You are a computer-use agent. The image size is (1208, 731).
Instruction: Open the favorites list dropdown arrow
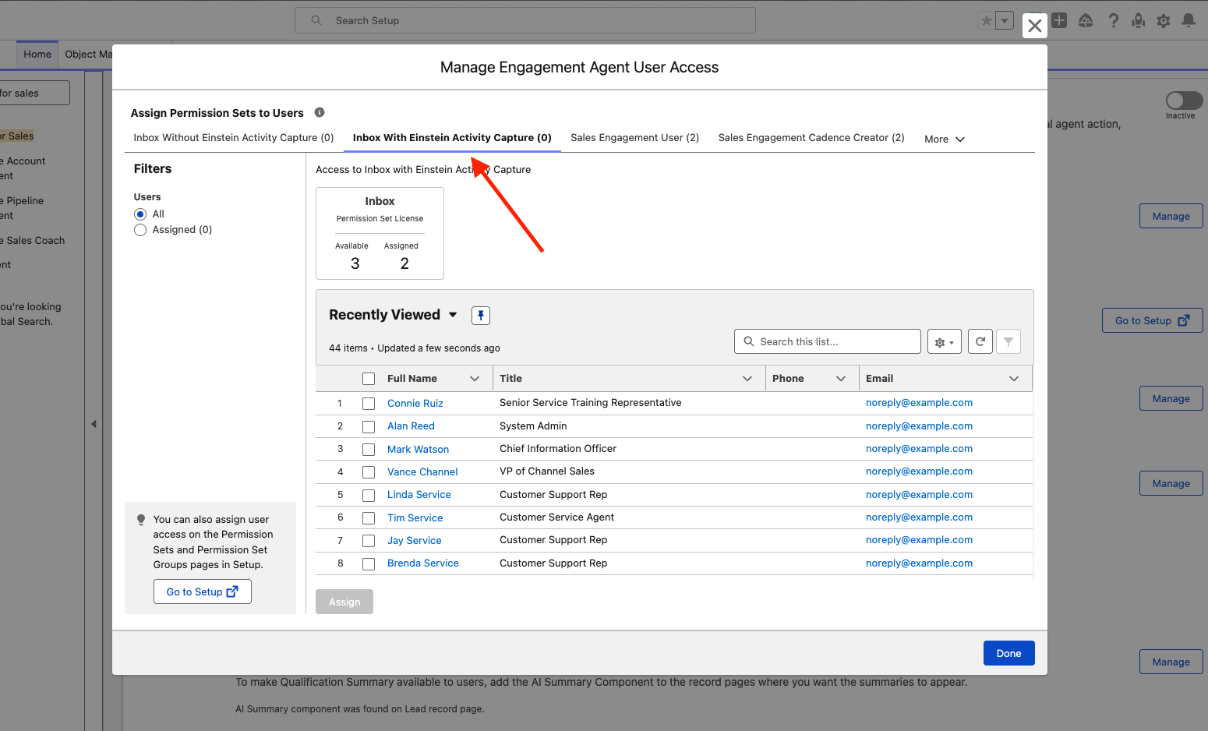click(x=1005, y=21)
